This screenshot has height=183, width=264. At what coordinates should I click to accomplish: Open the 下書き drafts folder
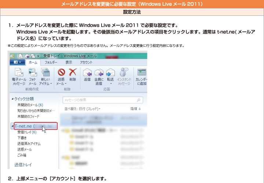tap(22, 138)
